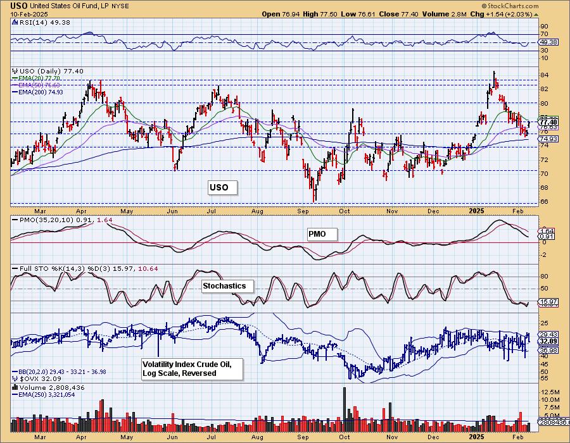This screenshot has width=570, height=443.
Task: Click the 1.64 PMO signal axis tag
Action: pos(547,231)
